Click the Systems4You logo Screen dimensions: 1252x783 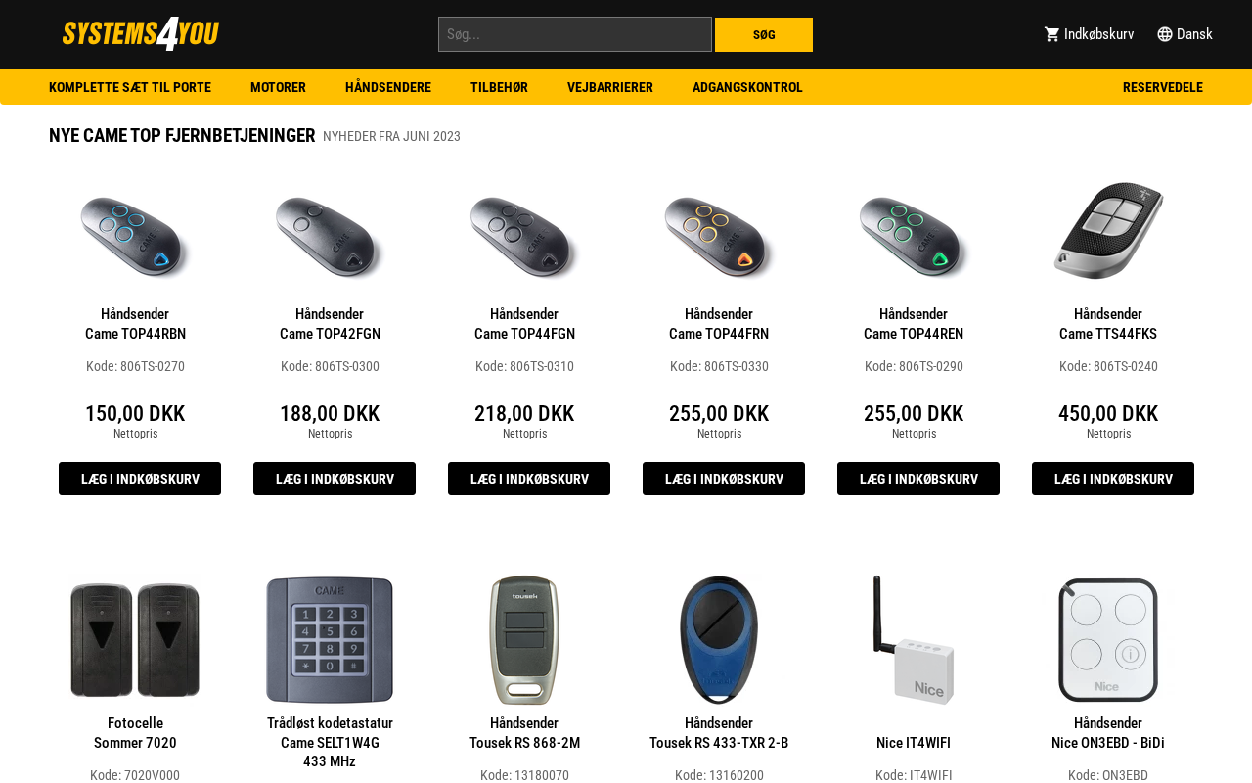(x=141, y=33)
